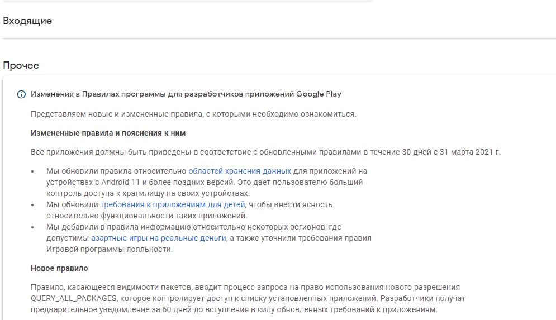Screen dimensions: 556x320
Task: Open the 'азартные игры на реальные деньги' link
Action: 159,238
